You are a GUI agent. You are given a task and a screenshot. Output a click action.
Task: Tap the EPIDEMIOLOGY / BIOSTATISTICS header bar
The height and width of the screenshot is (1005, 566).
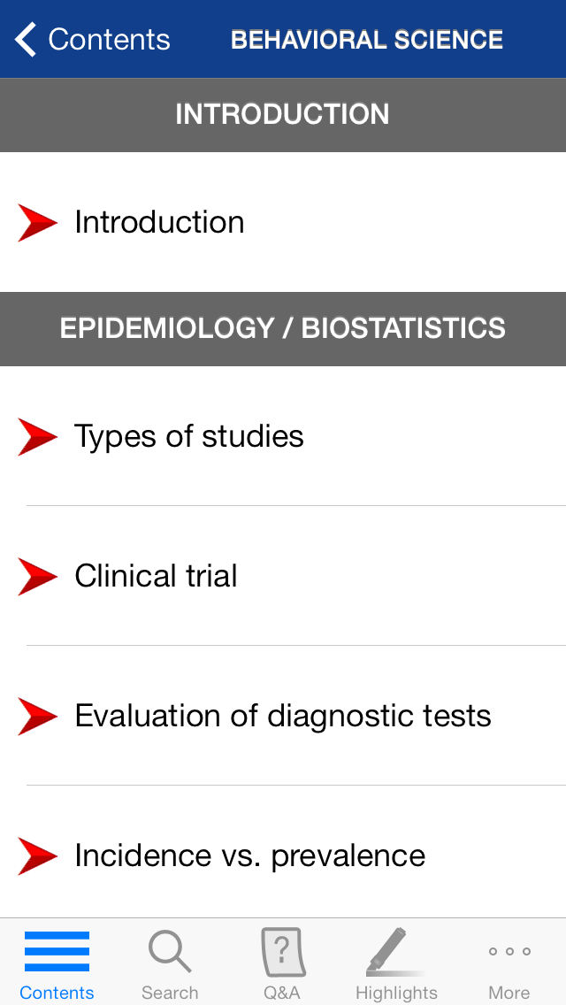click(x=283, y=328)
